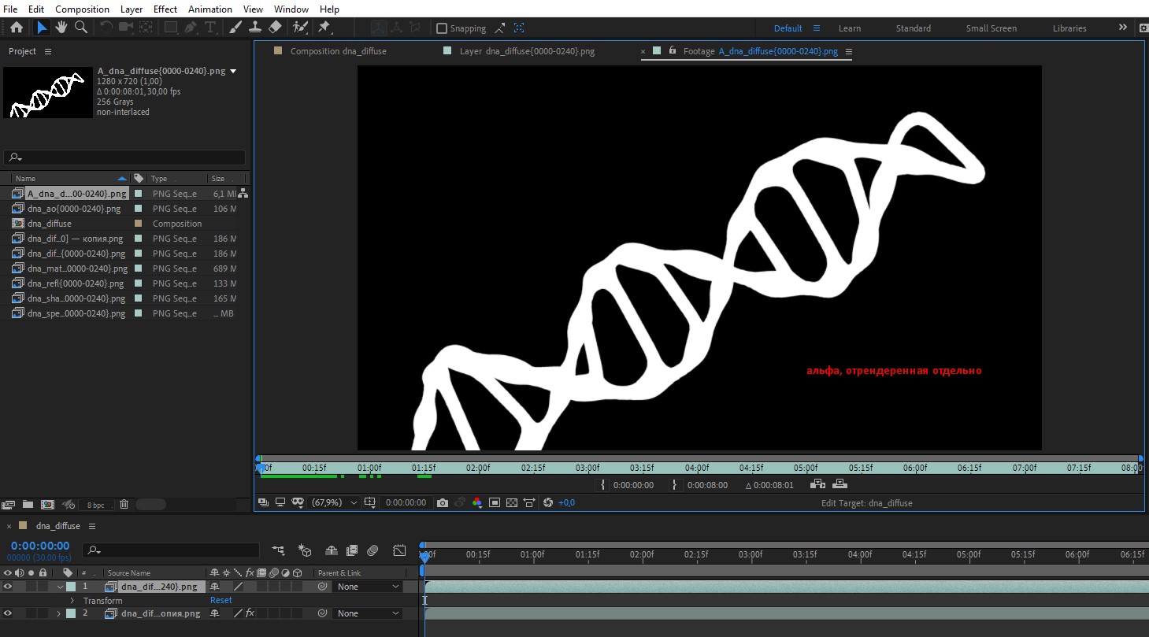Open the Effect menu
The image size is (1149, 637).
(x=165, y=9)
